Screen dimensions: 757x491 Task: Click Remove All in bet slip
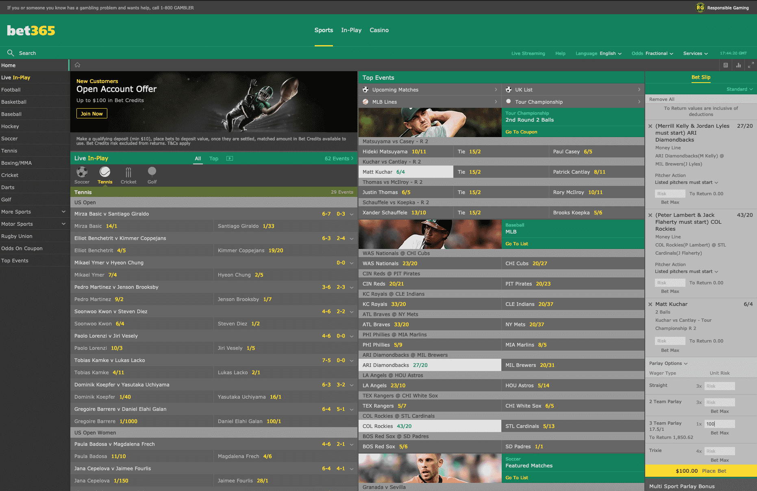pyautogui.click(x=661, y=99)
